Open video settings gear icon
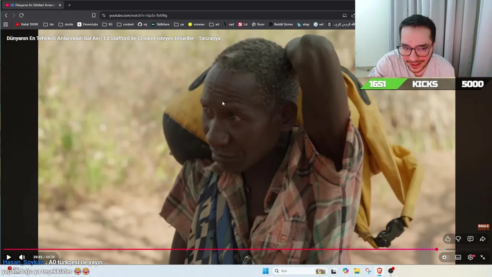492x277 pixels. [470, 257]
